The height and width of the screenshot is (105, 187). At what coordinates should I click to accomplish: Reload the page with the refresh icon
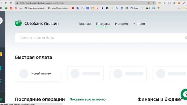pyautogui.click(x=6, y=3)
